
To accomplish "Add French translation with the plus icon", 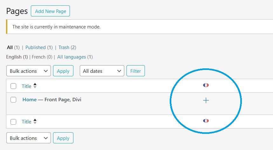I will click(x=206, y=100).
